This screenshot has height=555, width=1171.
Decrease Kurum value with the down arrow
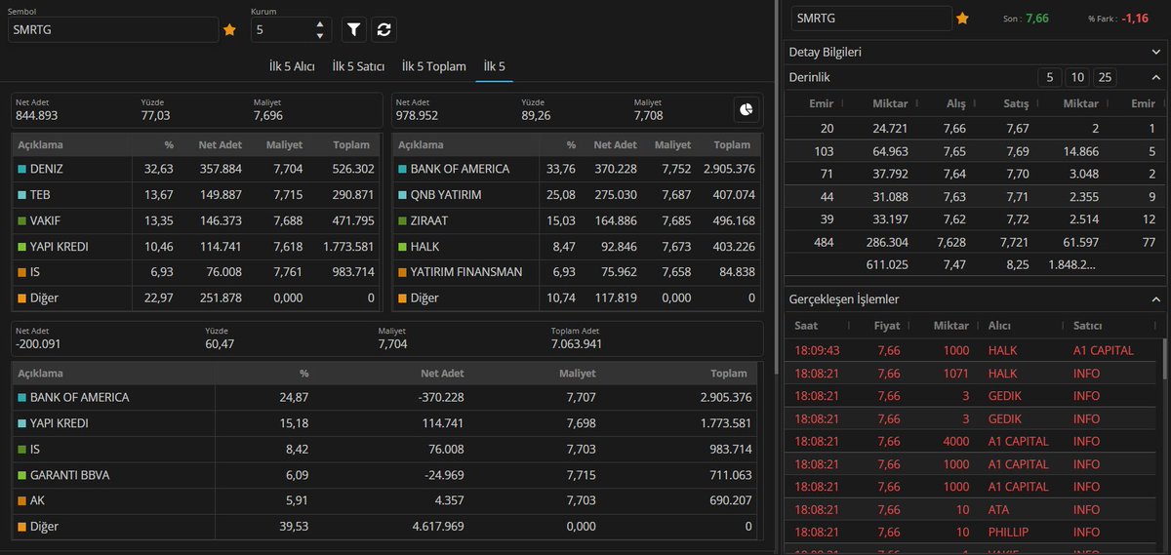click(x=320, y=36)
